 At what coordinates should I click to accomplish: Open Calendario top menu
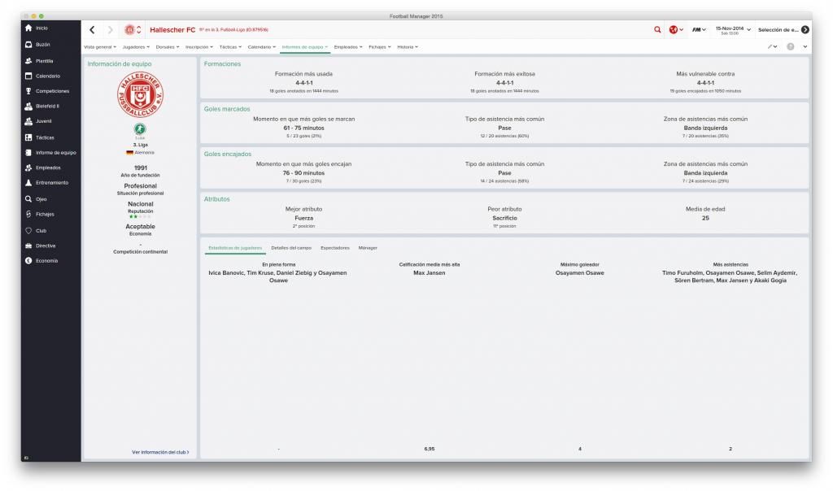[x=261, y=46]
